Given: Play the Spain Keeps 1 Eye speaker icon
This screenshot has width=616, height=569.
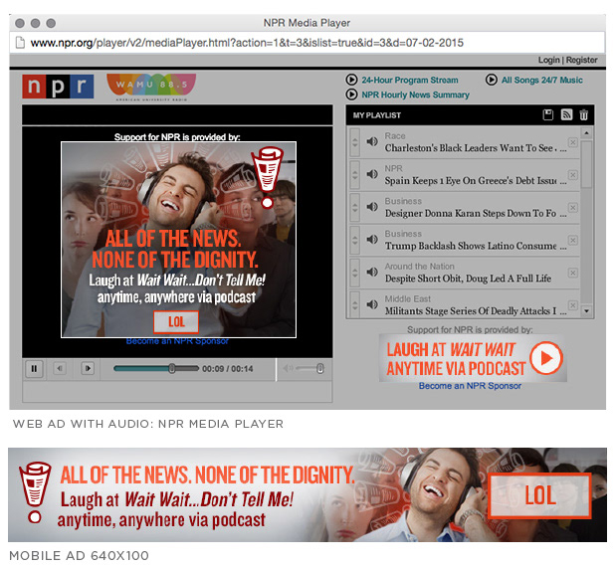Looking at the screenshot, I should click(371, 174).
